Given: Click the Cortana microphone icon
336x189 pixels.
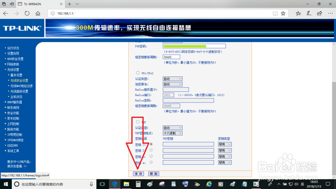Looking at the screenshot, I should (91, 184).
